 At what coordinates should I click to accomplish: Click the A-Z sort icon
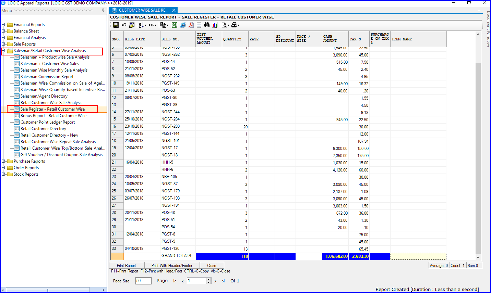tap(141, 25)
